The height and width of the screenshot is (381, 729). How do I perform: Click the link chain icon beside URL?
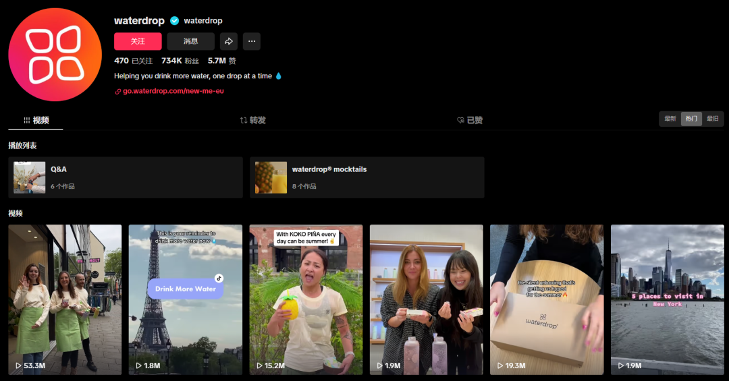pos(118,92)
